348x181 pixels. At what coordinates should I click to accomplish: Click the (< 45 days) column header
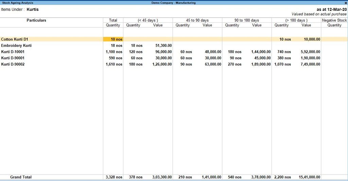(148, 20)
